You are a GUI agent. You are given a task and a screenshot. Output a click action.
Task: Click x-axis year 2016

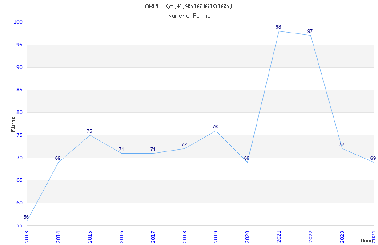[x=121, y=237]
